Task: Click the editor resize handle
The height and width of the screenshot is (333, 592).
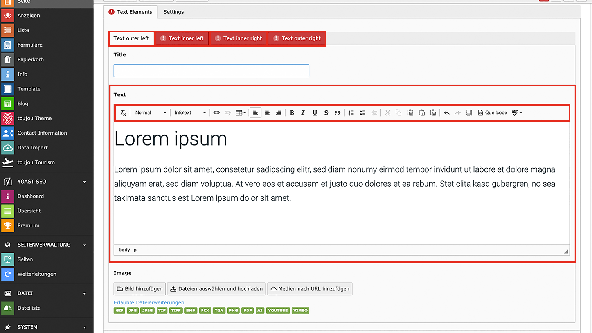Action: point(566,251)
